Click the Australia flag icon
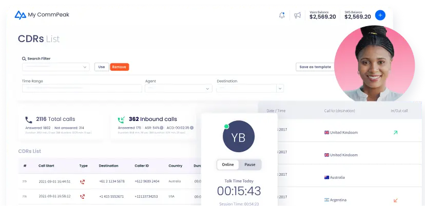425x206 pixels. tap(326, 178)
